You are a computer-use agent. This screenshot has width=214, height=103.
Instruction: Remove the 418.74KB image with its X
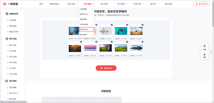(127, 42)
